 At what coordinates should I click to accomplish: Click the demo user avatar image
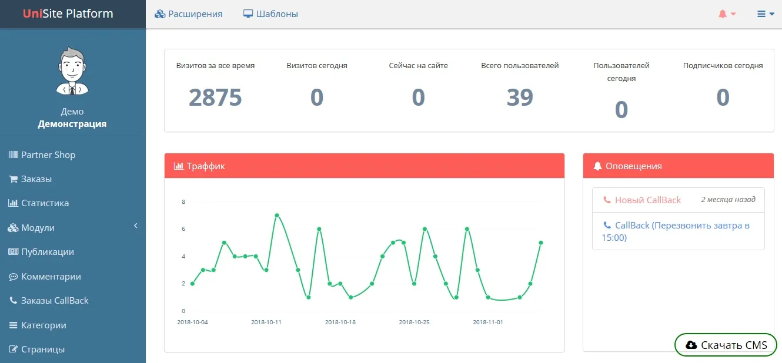72,72
